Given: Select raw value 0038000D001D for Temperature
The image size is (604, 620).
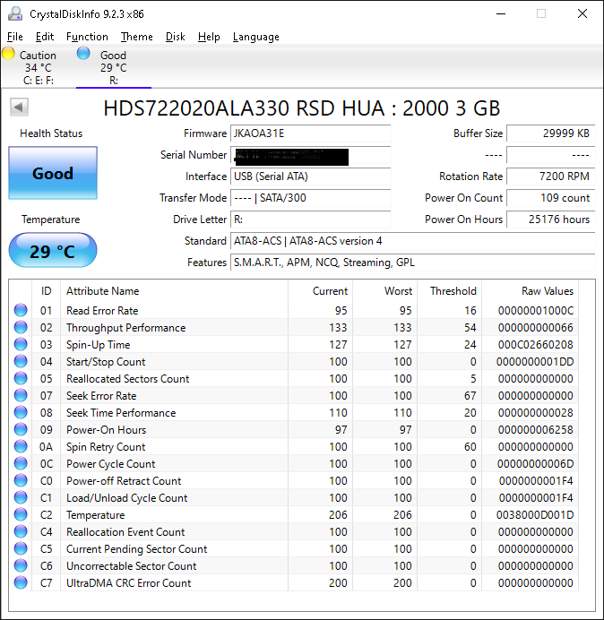Looking at the screenshot, I should pyautogui.click(x=535, y=515).
